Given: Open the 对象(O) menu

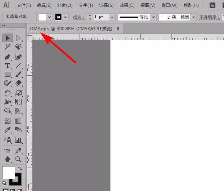Looking at the screenshot, I should [x=65, y=5].
